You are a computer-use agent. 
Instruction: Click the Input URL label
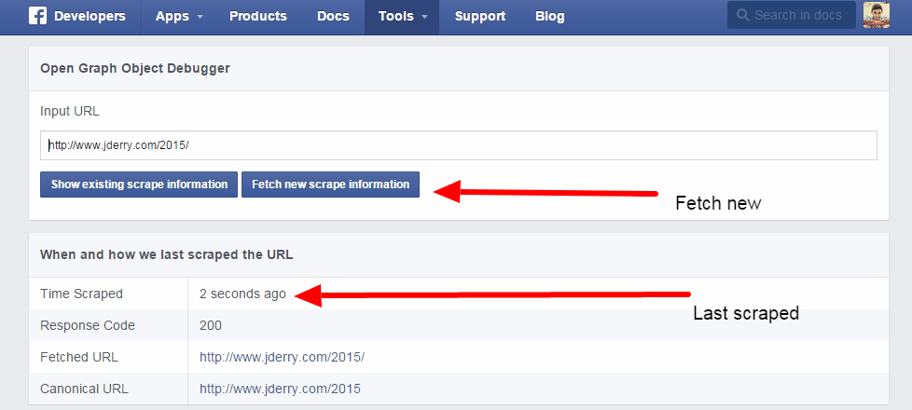70,111
